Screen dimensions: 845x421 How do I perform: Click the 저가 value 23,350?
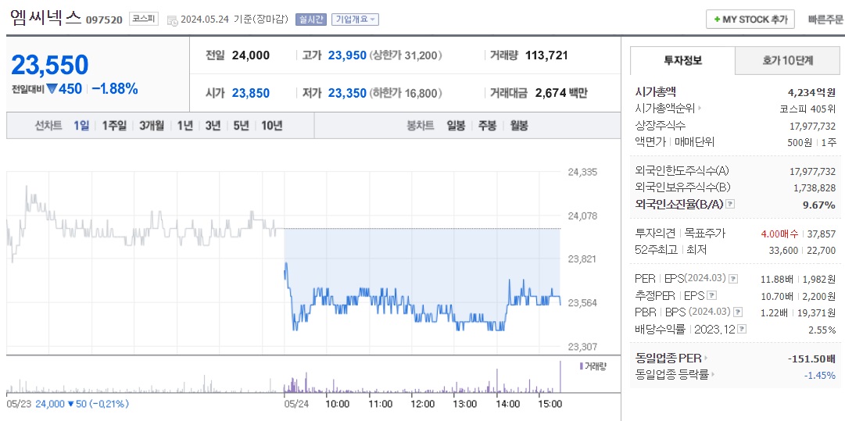coord(347,93)
